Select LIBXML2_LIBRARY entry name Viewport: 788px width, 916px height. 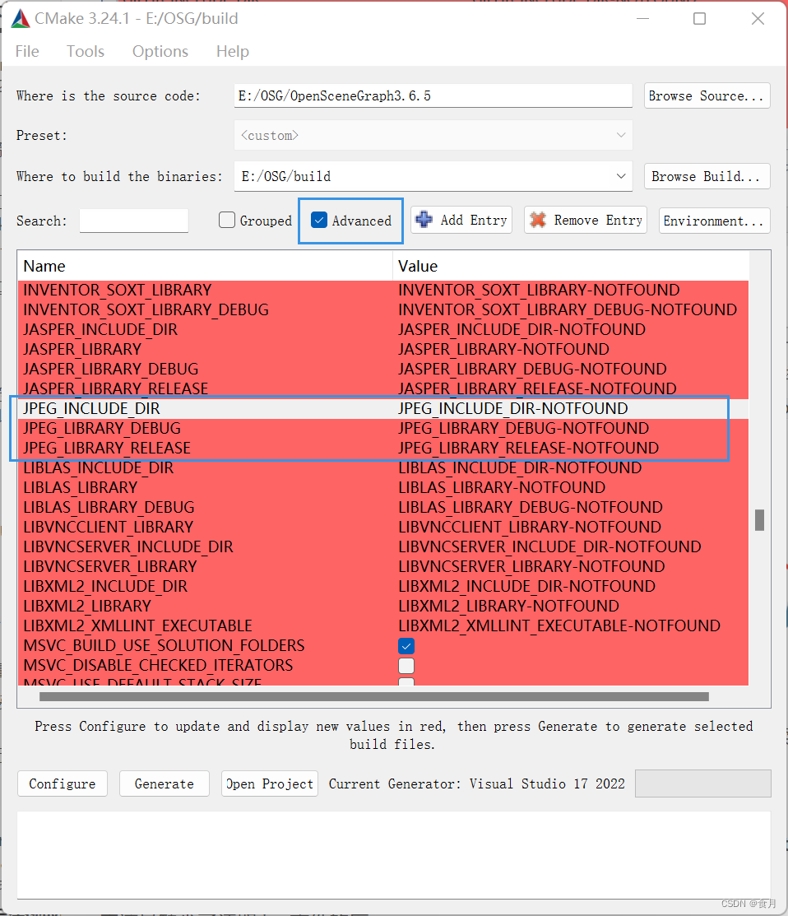tap(87, 607)
